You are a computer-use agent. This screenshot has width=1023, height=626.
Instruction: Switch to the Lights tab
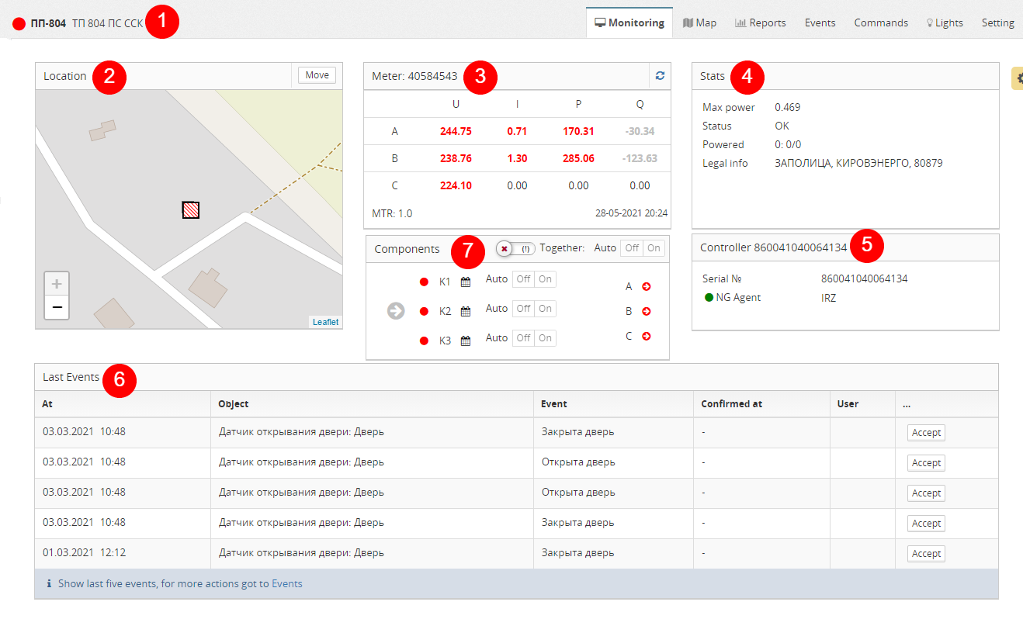coord(945,22)
